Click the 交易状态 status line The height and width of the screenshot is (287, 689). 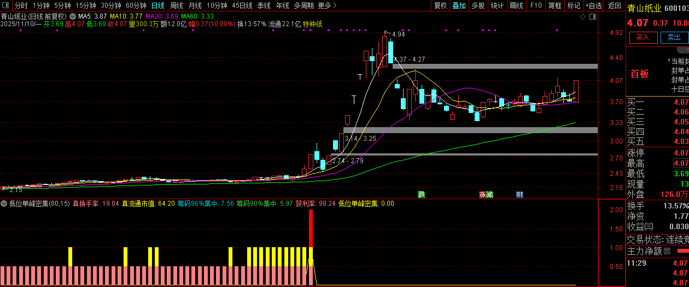658,240
